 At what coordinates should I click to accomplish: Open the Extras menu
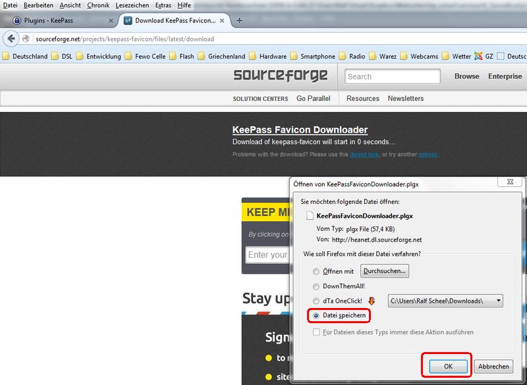163,5
